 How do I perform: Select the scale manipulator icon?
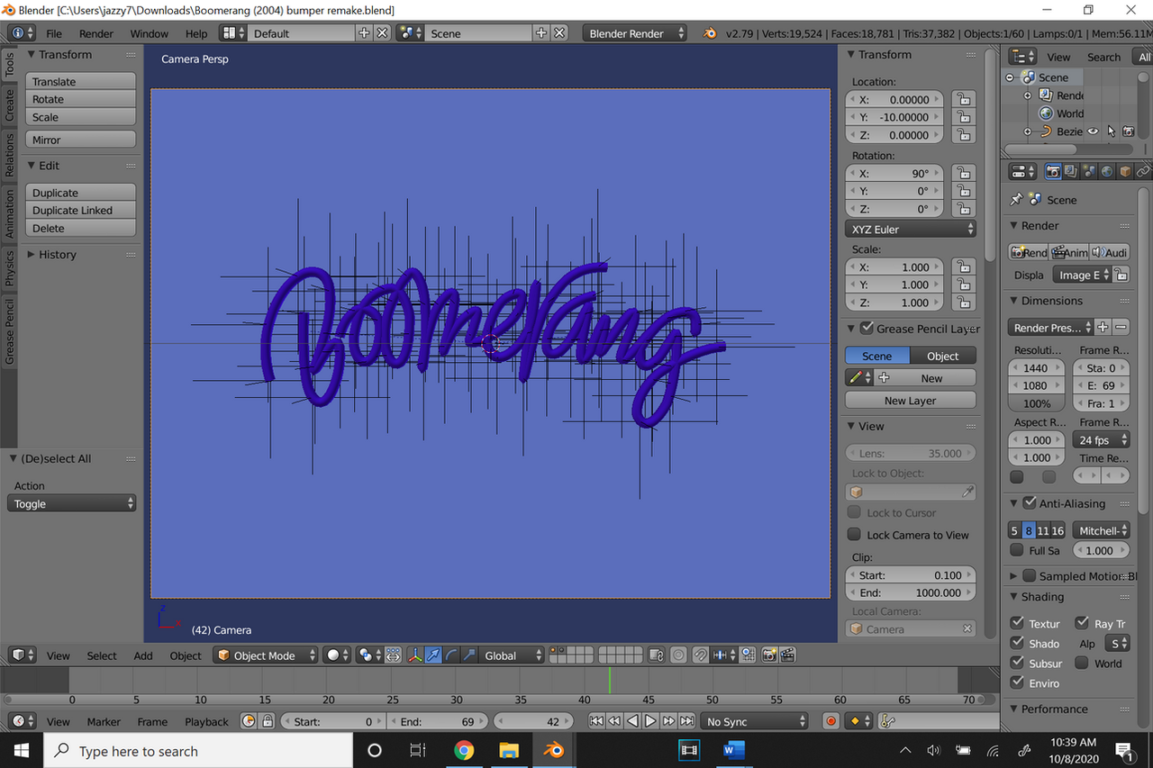(x=468, y=655)
